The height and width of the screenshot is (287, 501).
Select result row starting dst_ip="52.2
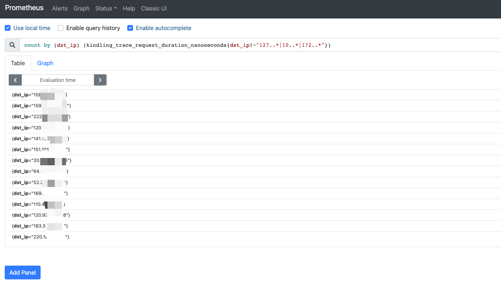255,182
